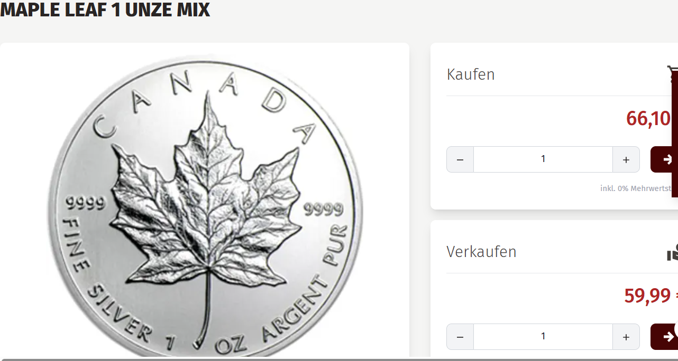
Task: Click the hand-money icon beside Verkaufen
Action: tap(672, 252)
